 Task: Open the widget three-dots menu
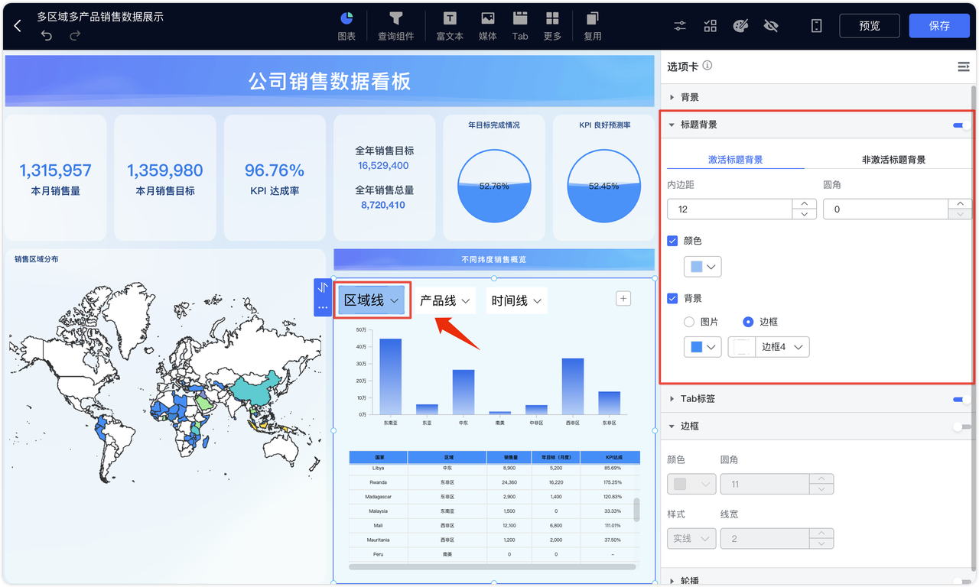click(x=323, y=307)
